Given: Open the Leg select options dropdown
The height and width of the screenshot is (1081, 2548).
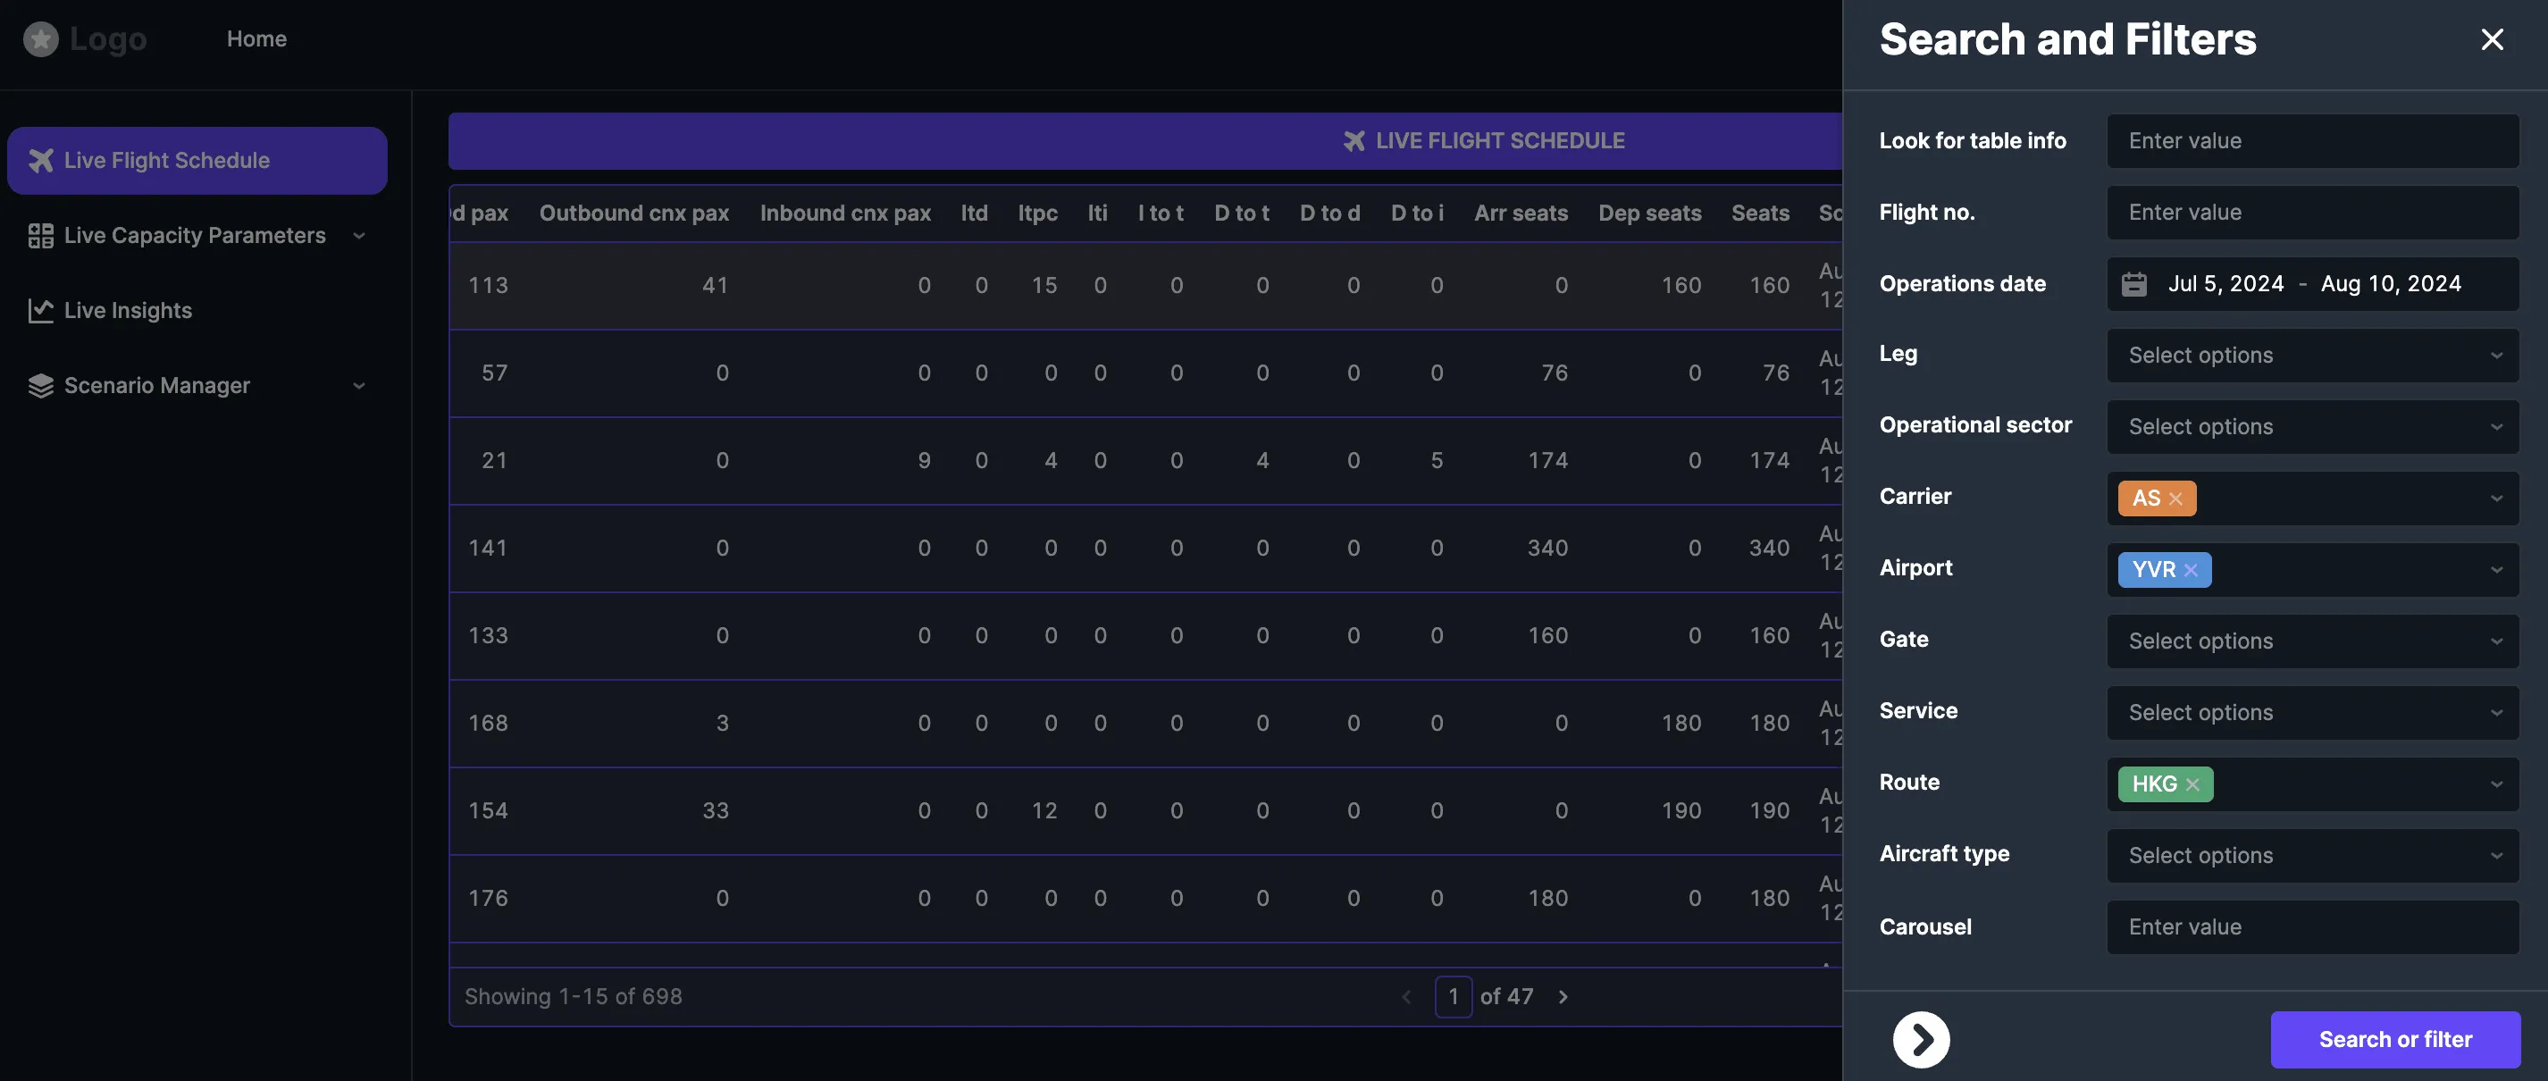Looking at the screenshot, I should 2312,355.
